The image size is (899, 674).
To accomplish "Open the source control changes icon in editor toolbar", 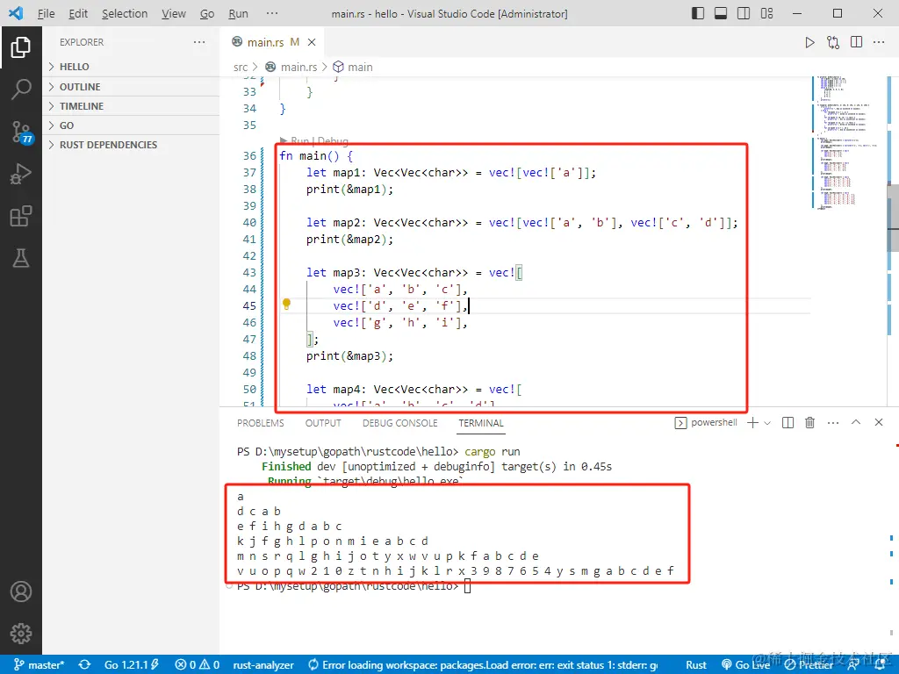I will tap(833, 42).
